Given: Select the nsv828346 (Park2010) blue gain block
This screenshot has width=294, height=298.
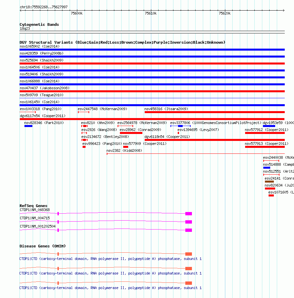Looking at the screenshot, I should pos(28,126).
